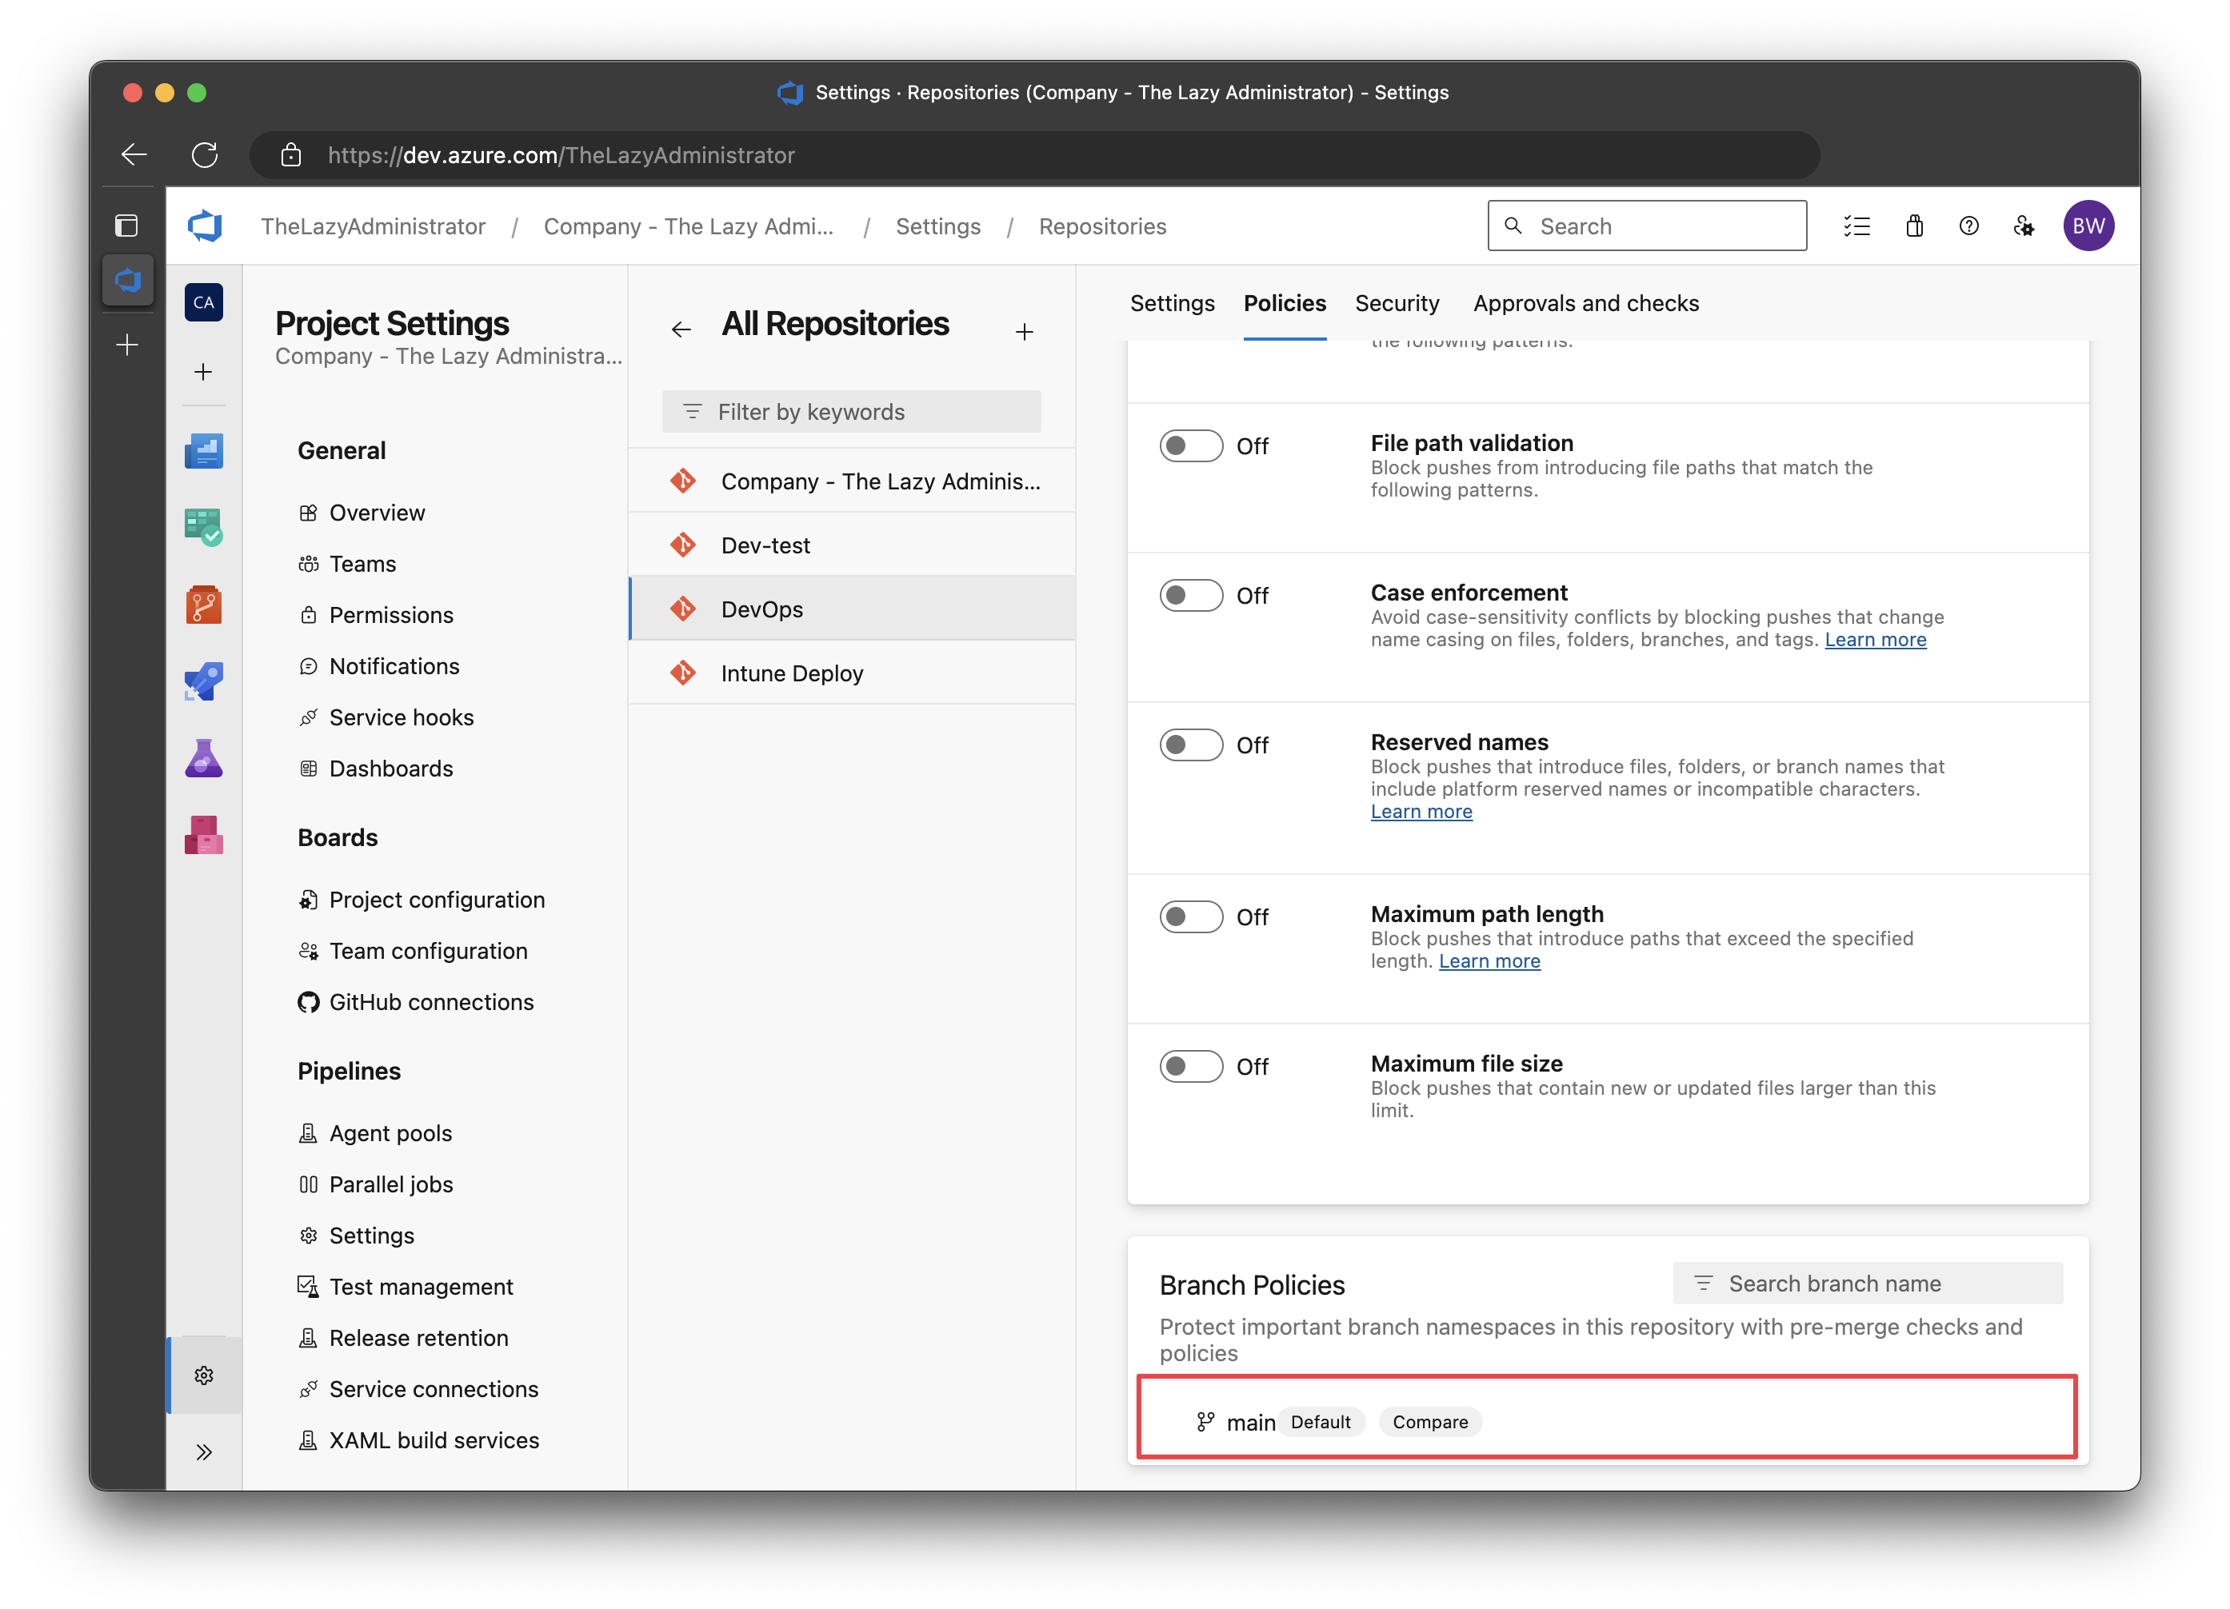Open the BW profile avatar
Screen dimensions: 2230x1609
click(x=2088, y=226)
